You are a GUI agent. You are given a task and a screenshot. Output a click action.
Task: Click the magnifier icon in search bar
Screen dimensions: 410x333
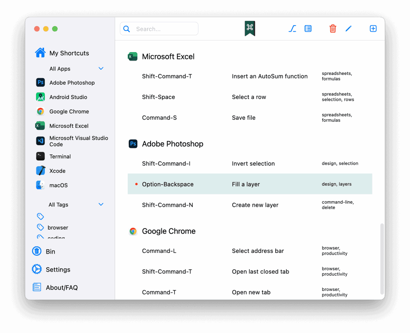[127, 29]
